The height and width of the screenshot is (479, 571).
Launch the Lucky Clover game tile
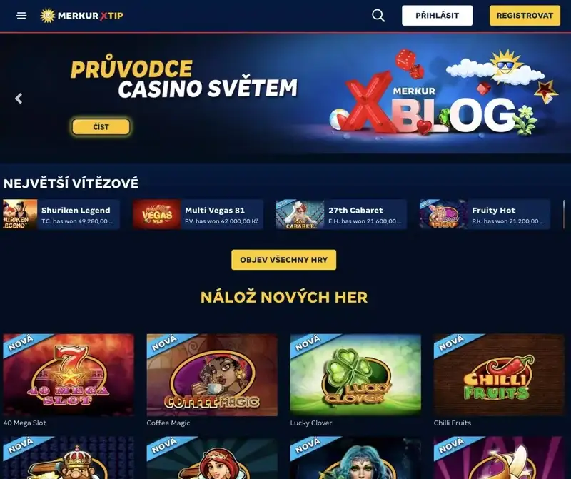(355, 375)
